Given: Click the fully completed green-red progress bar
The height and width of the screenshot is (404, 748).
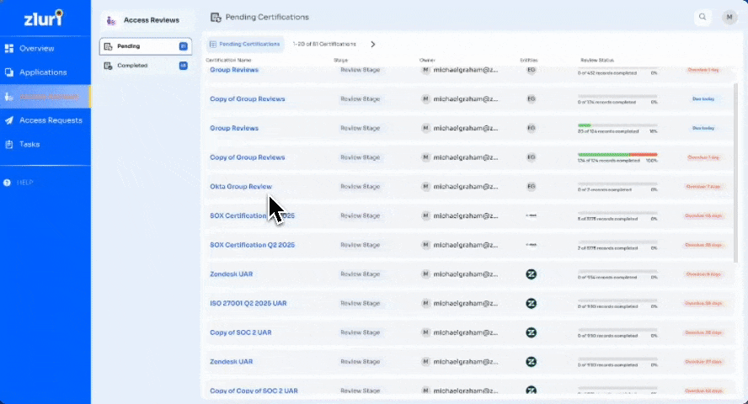Looking at the screenshot, I should click(x=617, y=154).
